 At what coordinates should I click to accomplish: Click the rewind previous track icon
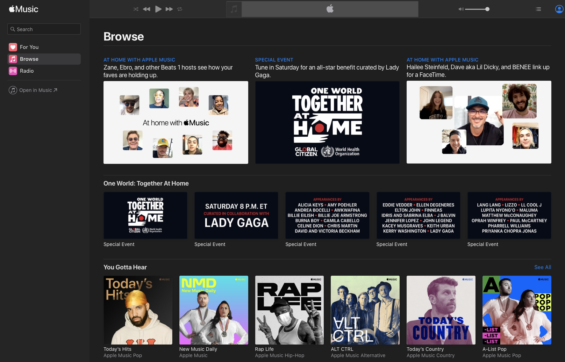[x=146, y=9]
